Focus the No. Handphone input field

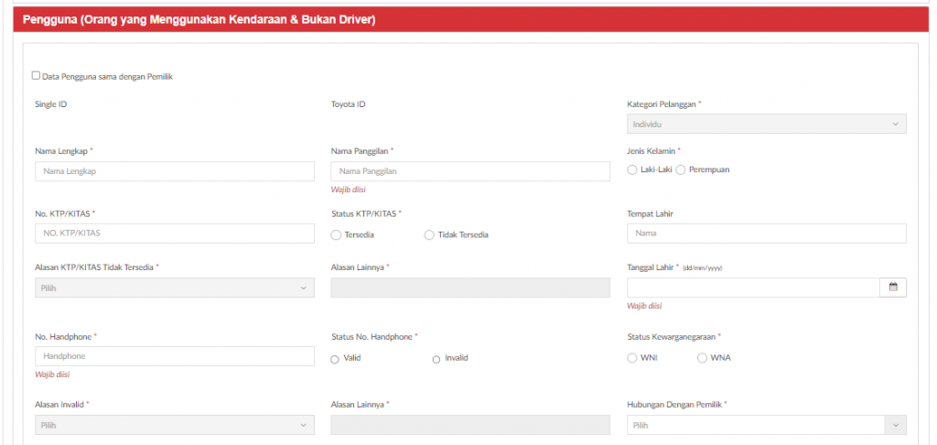[x=175, y=356]
